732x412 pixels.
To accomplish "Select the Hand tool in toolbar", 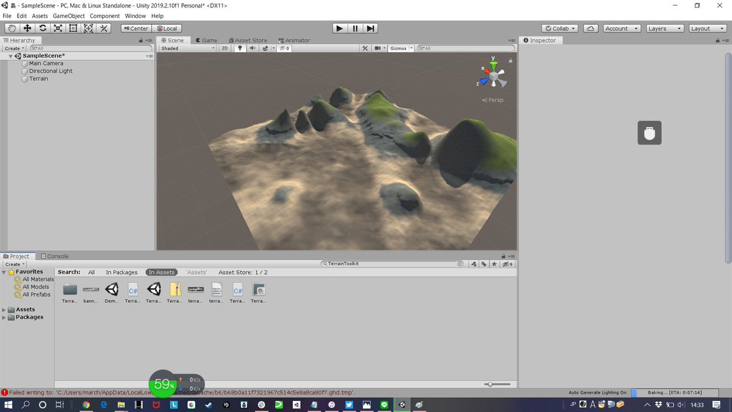I will point(12,28).
